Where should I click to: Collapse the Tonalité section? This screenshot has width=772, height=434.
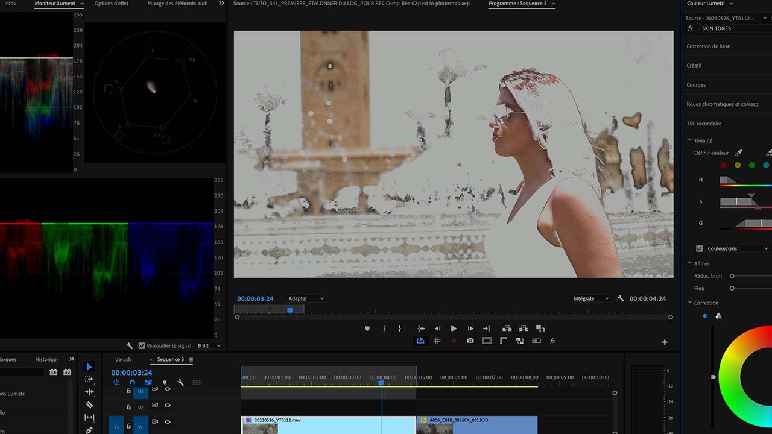[690, 140]
